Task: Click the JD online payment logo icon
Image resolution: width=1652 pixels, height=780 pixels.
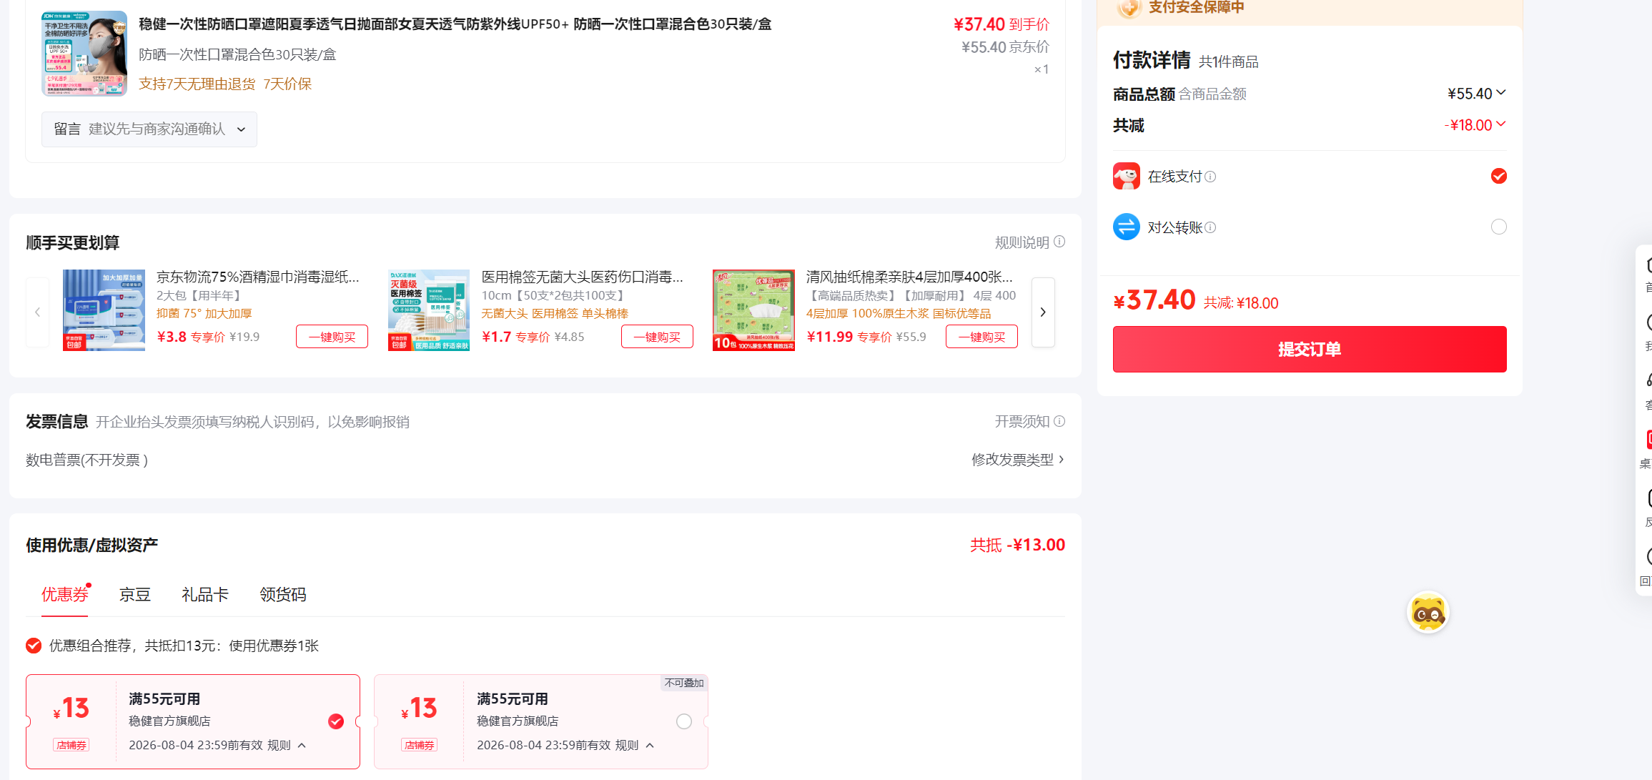Action: [1126, 176]
